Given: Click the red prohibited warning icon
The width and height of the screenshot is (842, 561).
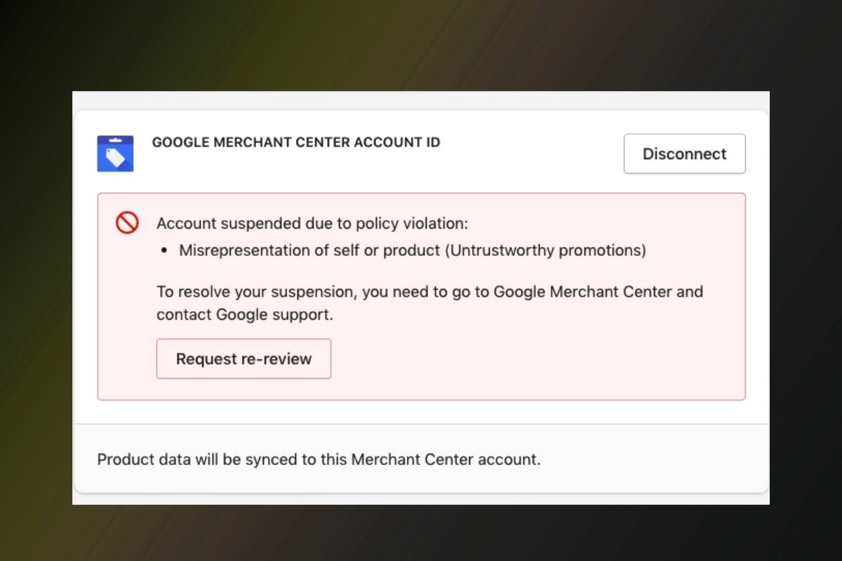Looking at the screenshot, I should coord(127,223).
